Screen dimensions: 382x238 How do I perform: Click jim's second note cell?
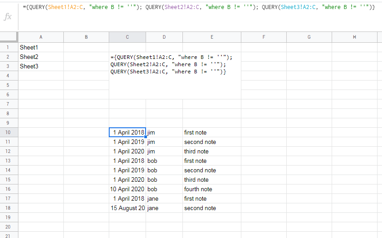pos(212,142)
